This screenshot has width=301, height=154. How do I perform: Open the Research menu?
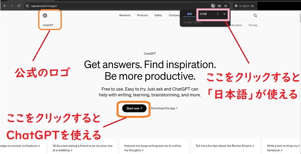pos(125,15)
